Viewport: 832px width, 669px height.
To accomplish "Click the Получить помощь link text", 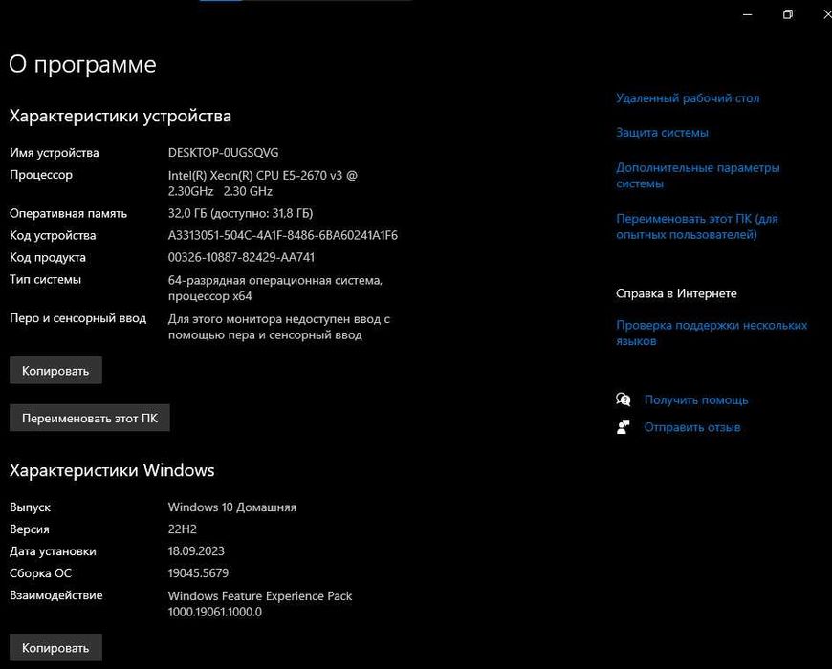I will click(x=695, y=399).
